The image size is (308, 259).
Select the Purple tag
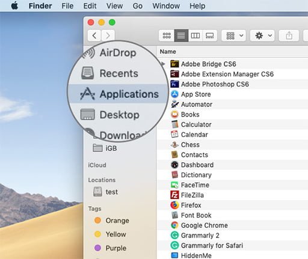tap(110, 248)
